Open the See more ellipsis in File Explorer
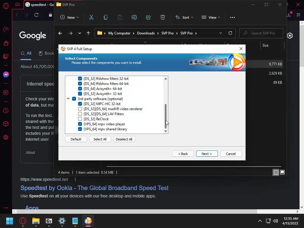The width and height of the screenshot is (304, 228). coord(232,18)
